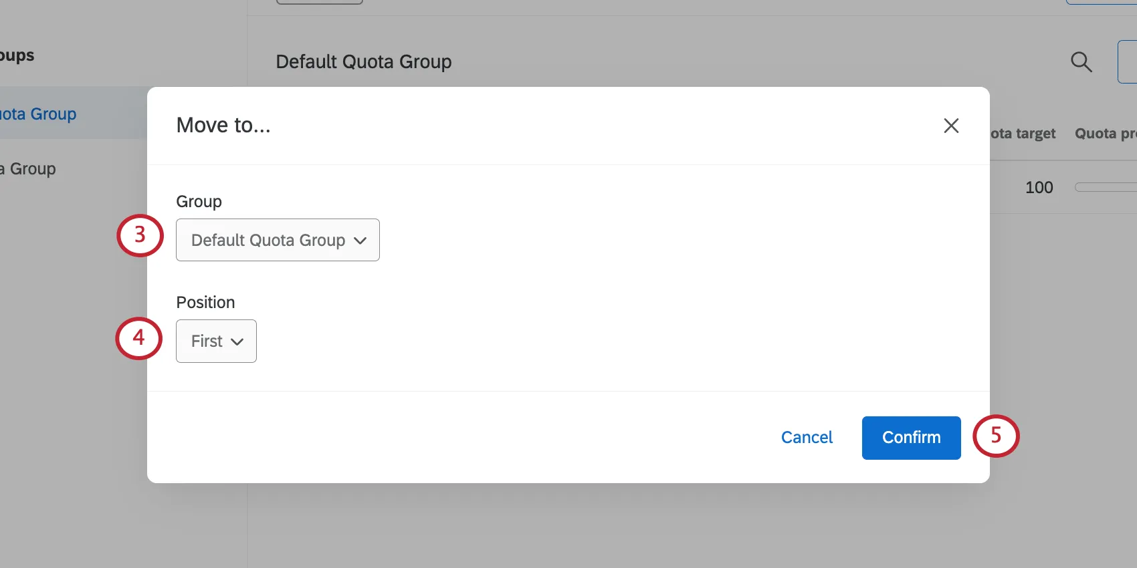
Task: Cancel the Move to dialog
Action: coord(806,437)
